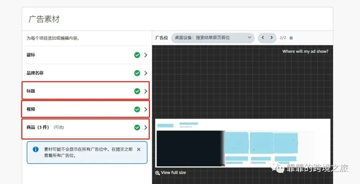Go to previous ad placement preview
Image resolution: width=360 pixels, height=184 pixels.
263,38
